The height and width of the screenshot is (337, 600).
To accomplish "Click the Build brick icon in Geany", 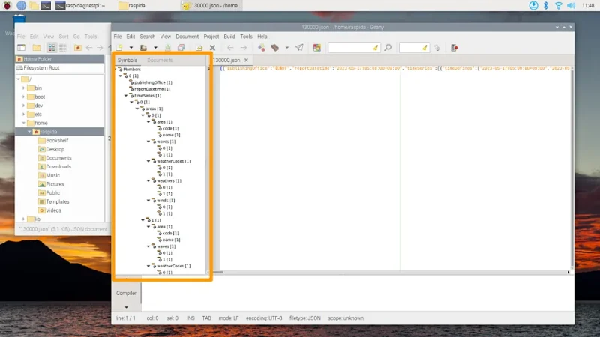I will point(275,48).
